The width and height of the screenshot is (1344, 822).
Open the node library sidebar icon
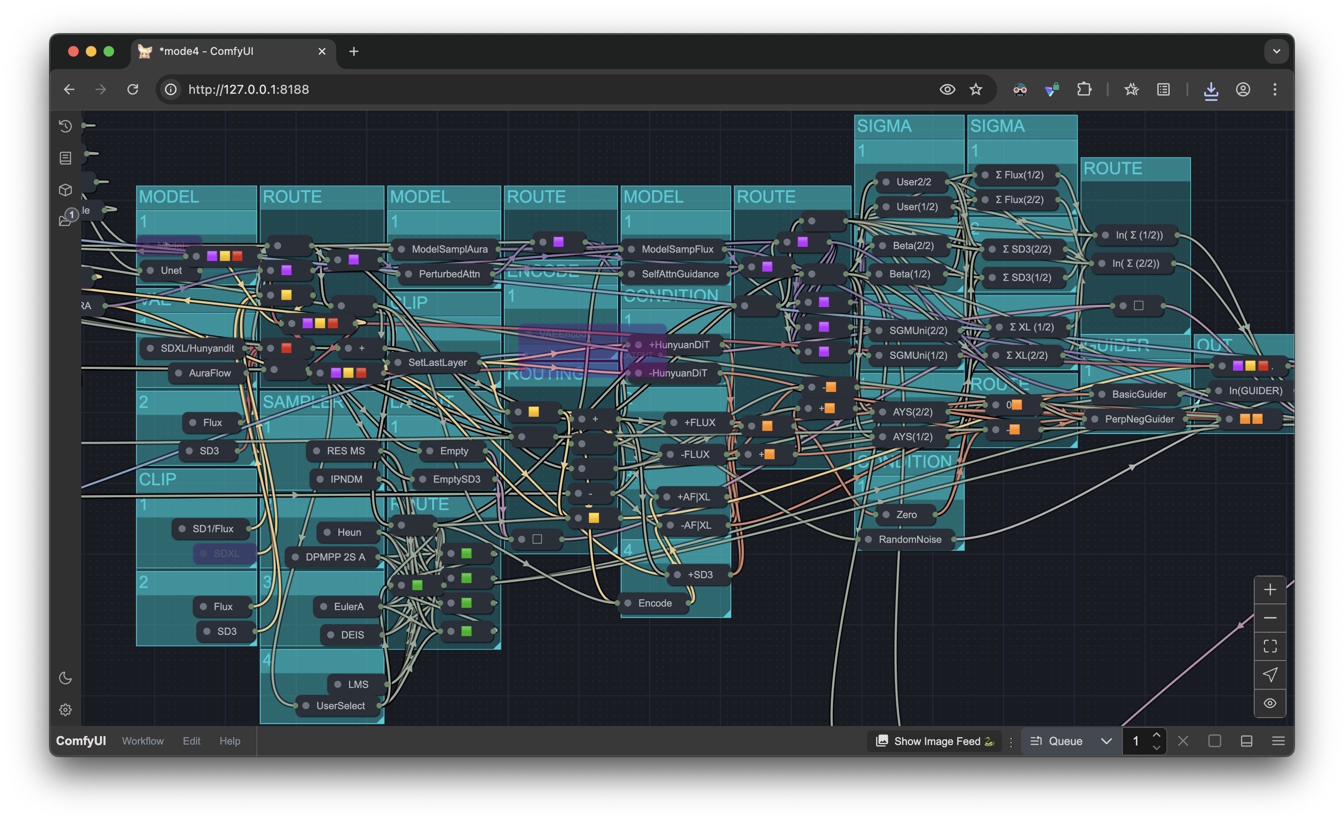point(65,158)
